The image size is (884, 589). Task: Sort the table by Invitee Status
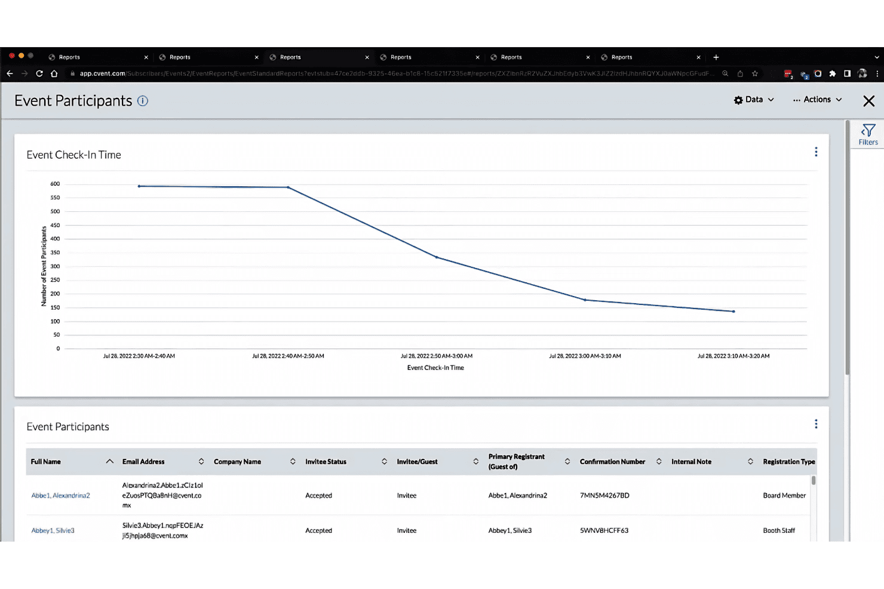click(x=384, y=461)
